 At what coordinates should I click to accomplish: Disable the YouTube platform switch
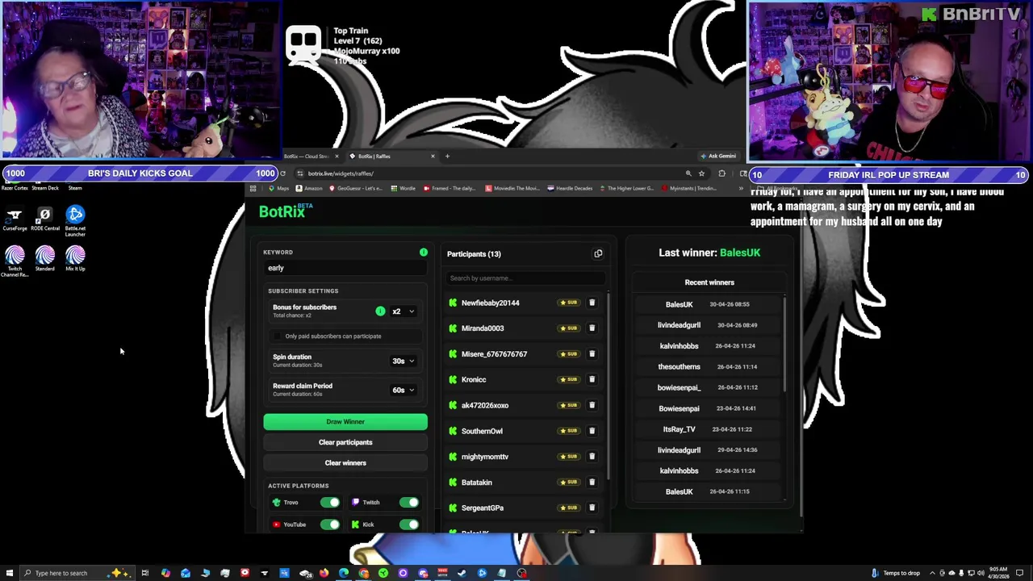pos(330,525)
